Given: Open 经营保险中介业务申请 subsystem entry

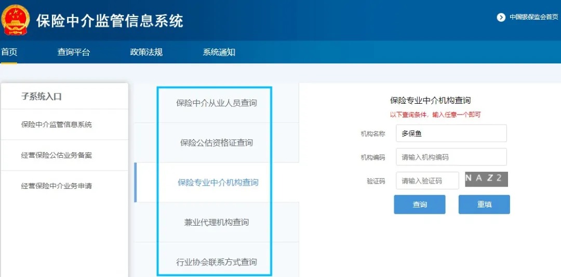Looking at the screenshot, I should click(57, 186).
